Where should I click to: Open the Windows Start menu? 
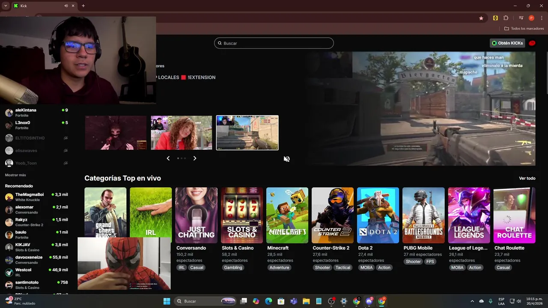(167, 301)
